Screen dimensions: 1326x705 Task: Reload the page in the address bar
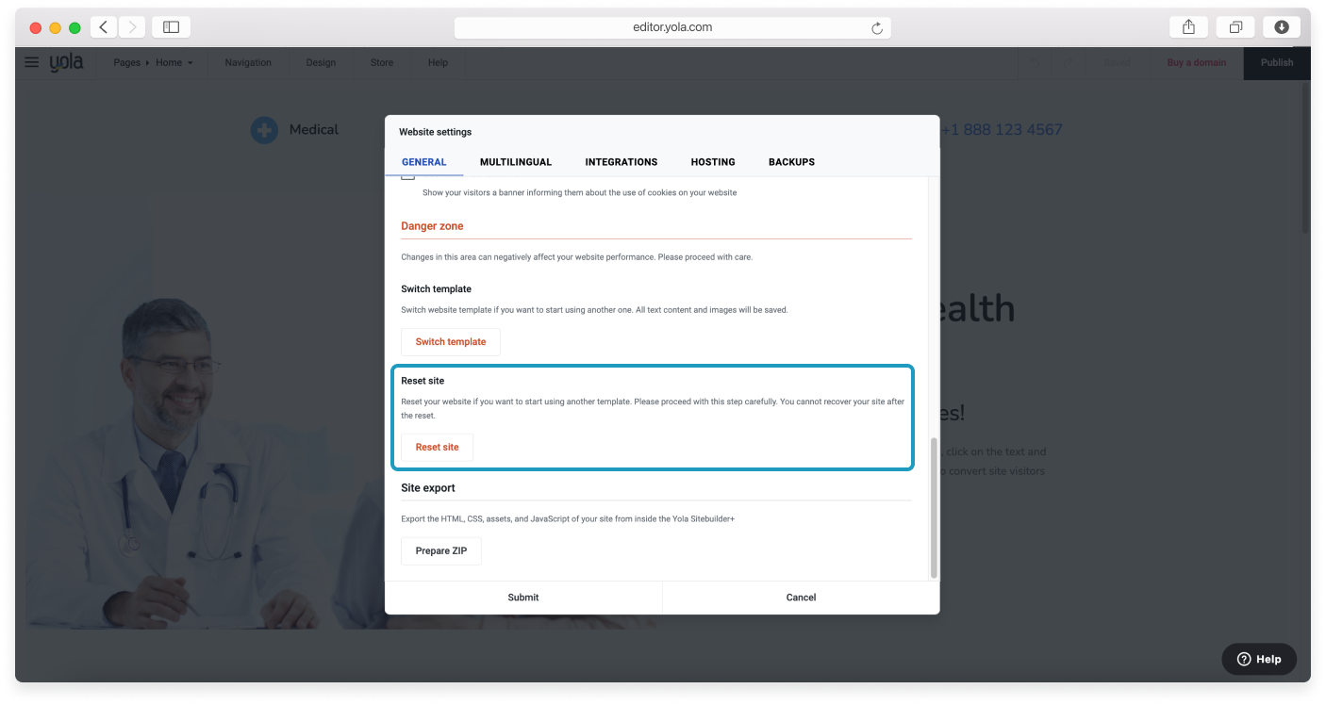pos(876,28)
